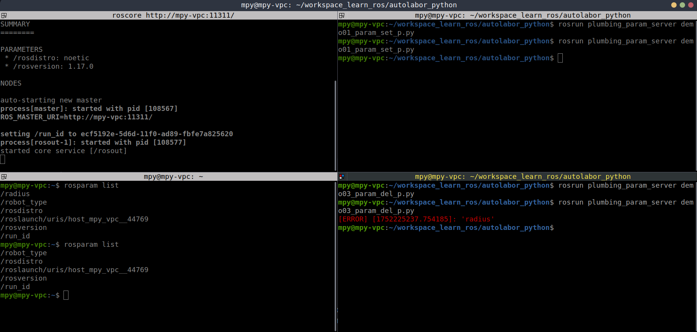Focus the empty prompt cursor in the top-right terminal
This screenshot has width=697, height=332.
click(560, 58)
